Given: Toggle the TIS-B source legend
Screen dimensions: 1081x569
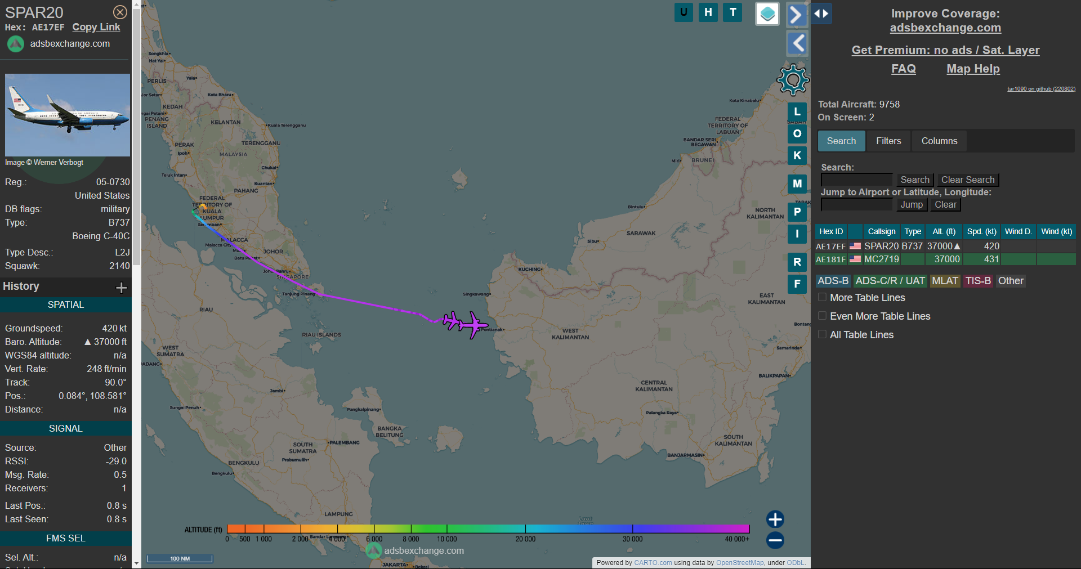Looking at the screenshot, I should pos(978,281).
